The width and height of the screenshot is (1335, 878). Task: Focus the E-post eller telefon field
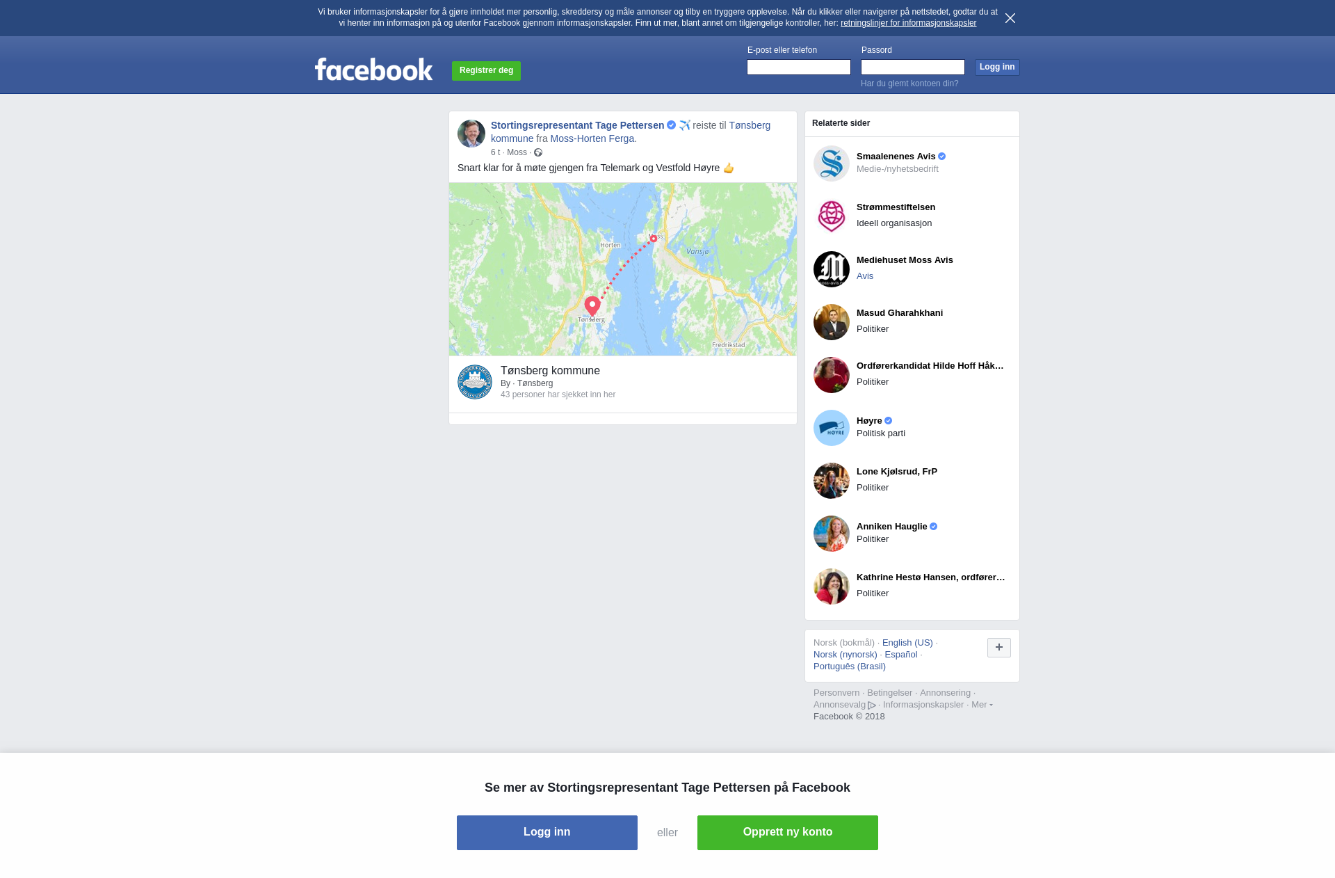(x=799, y=67)
